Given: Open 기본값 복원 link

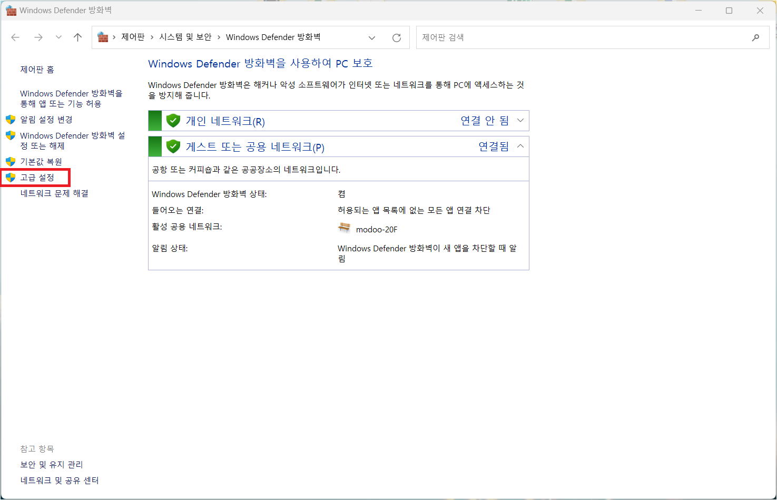Looking at the screenshot, I should tap(41, 162).
